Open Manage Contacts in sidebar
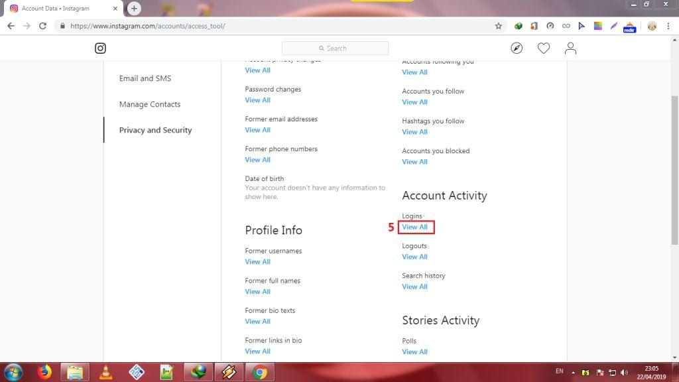The image size is (679, 382). tap(149, 104)
